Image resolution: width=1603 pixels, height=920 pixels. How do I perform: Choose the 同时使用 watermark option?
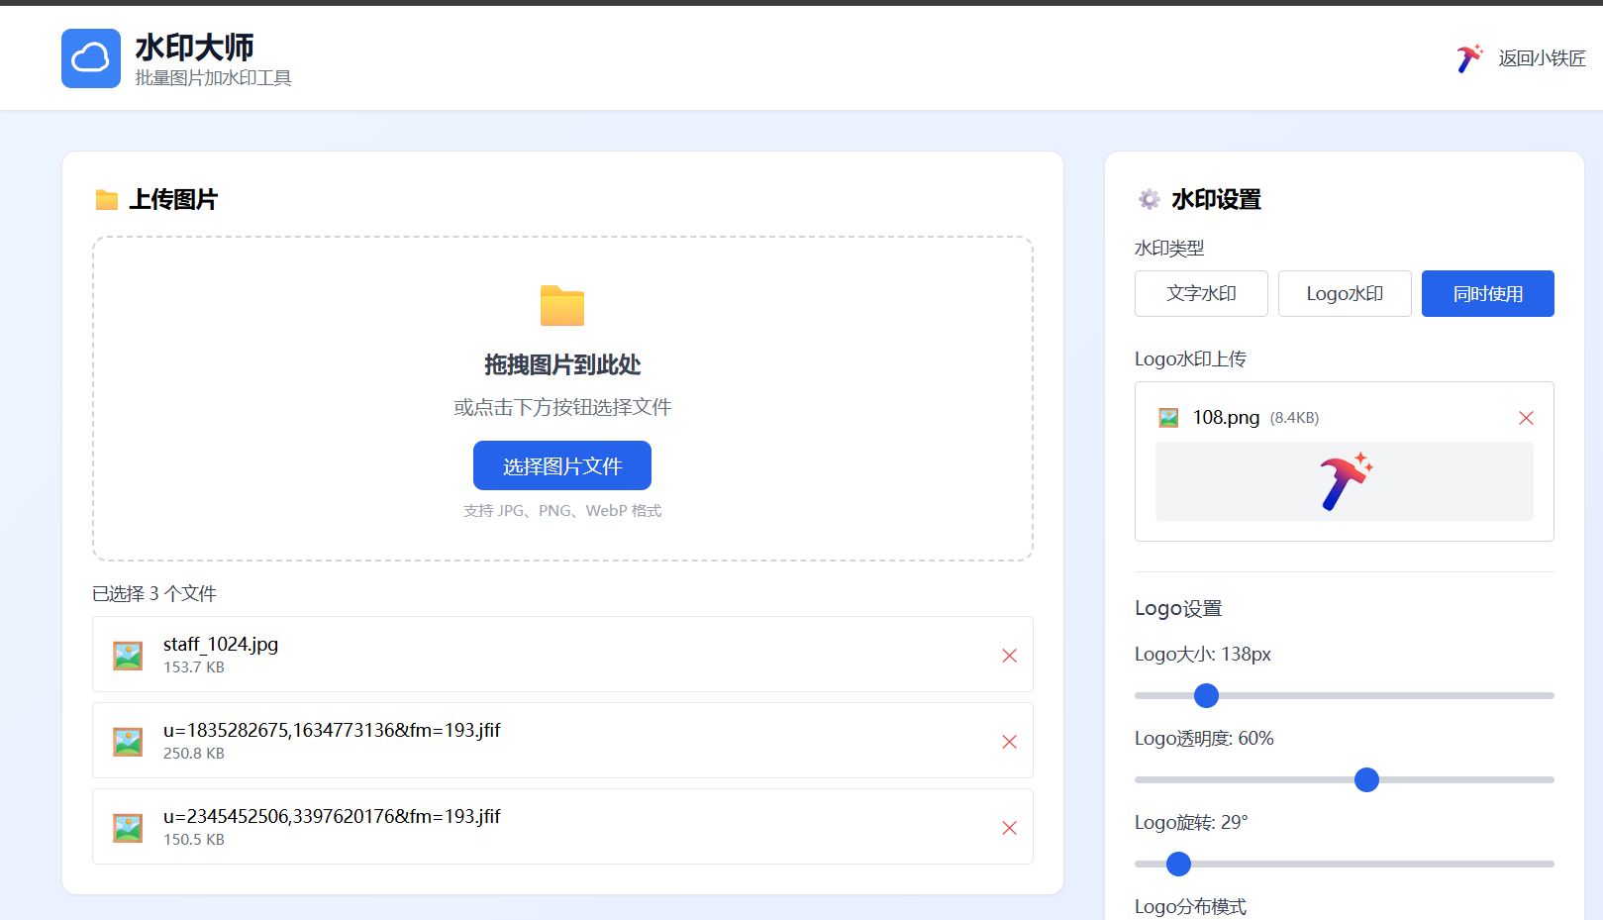[1487, 294]
